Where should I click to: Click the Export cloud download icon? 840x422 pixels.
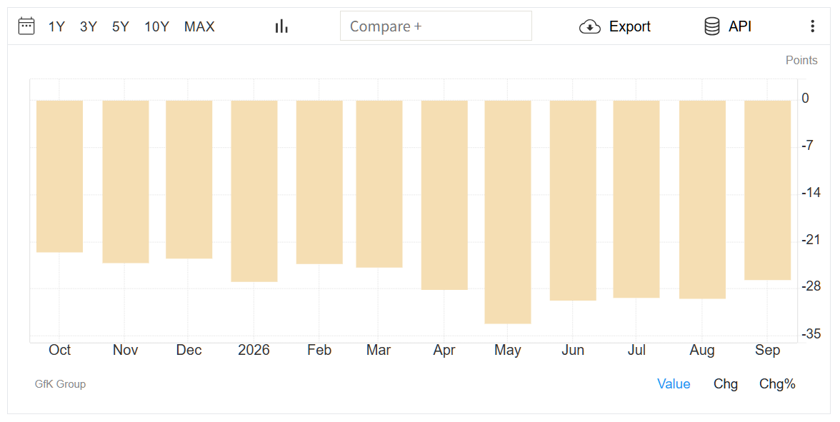click(x=590, y=26)
